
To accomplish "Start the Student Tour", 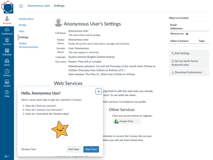I will click(x=91, y=149).
